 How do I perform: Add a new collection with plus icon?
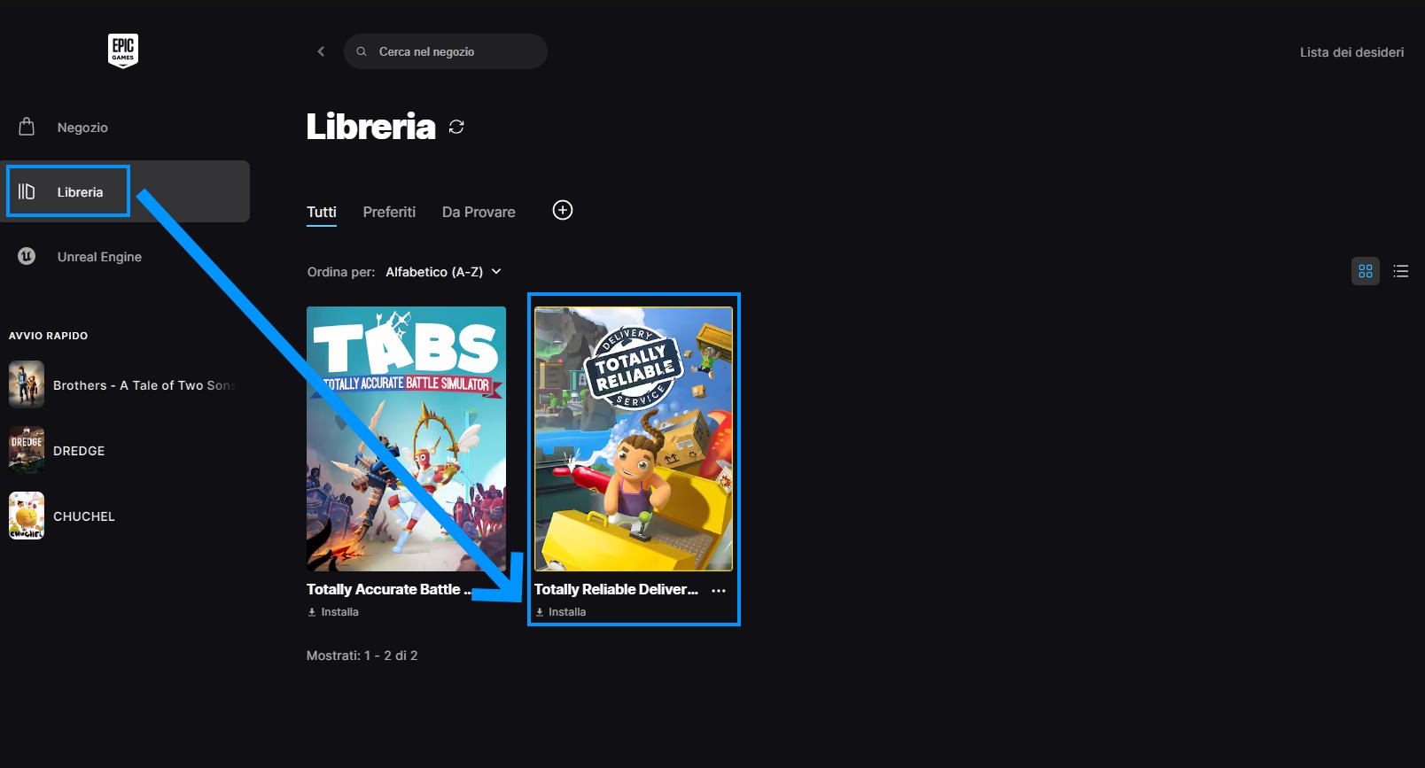click(563, 210)
